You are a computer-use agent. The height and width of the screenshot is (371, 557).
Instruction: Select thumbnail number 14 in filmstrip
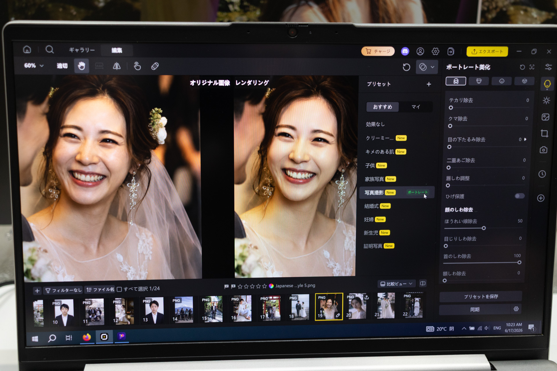click(182, 309)
